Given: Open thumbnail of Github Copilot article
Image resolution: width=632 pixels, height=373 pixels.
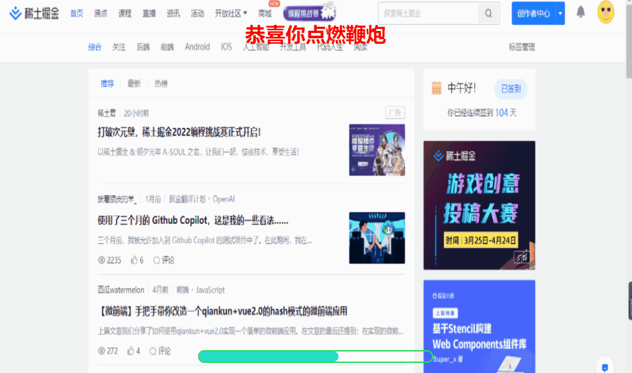Looking at the screenshot, I should [377, 238].
